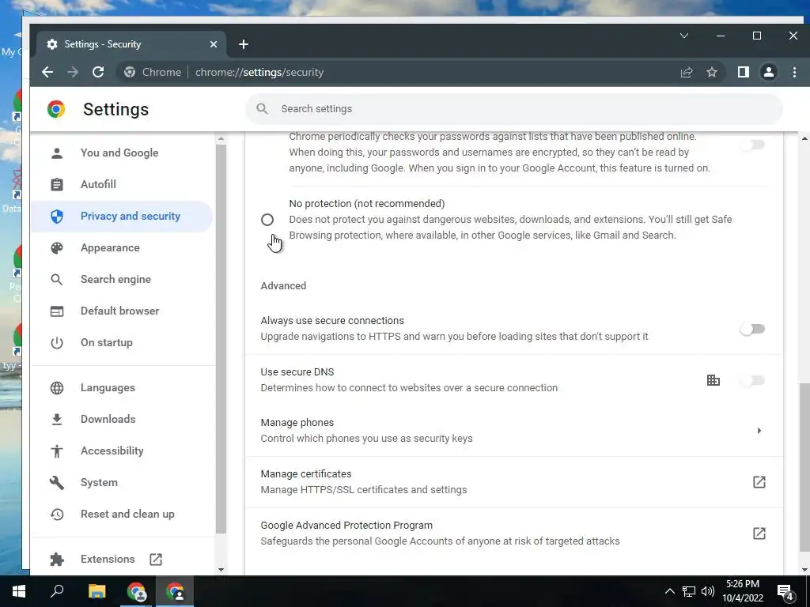Image resolution: width=810 pixels, height=607 pixels.
Task: Reload the settings page
Action: click(x=98, y=72)
